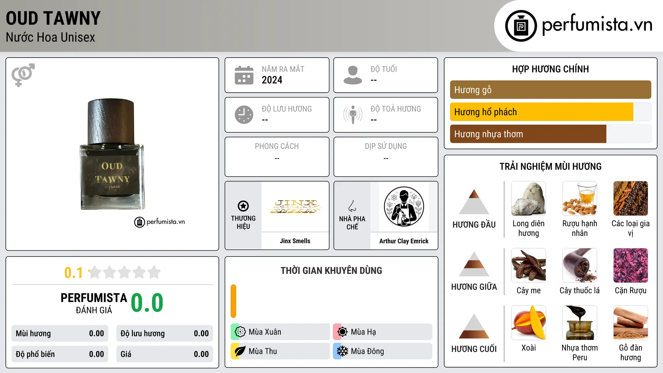Click the Hương giữa pyramid icon
Image resolution: width=663 pixels, height=373 pixels.
tap(474, 264)
